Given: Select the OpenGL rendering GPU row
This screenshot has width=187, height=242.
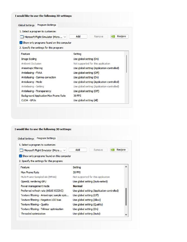Looking at the screenshot, I should (72, 181).
